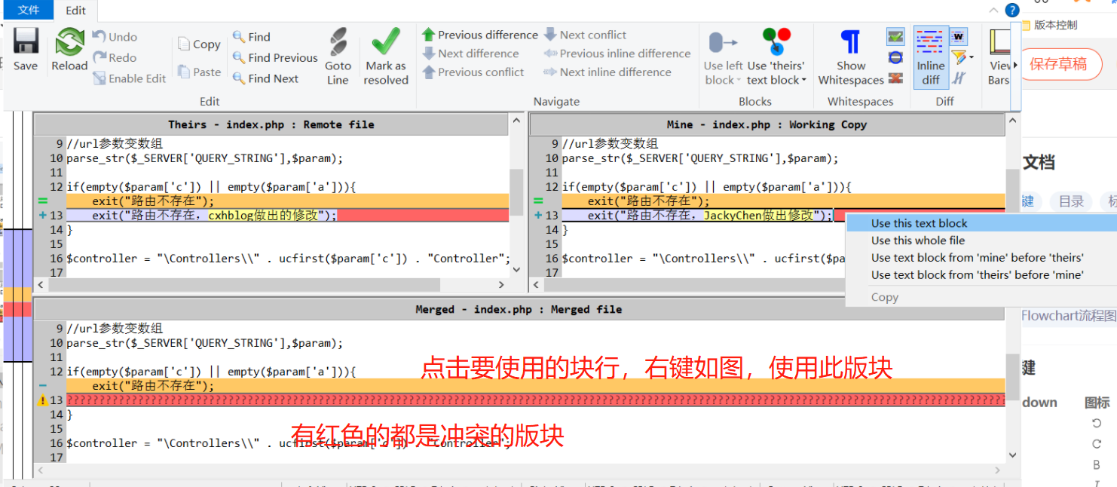Click the Save disk icon
This screenshot has width=1117, height=487.
click(26, 41)
